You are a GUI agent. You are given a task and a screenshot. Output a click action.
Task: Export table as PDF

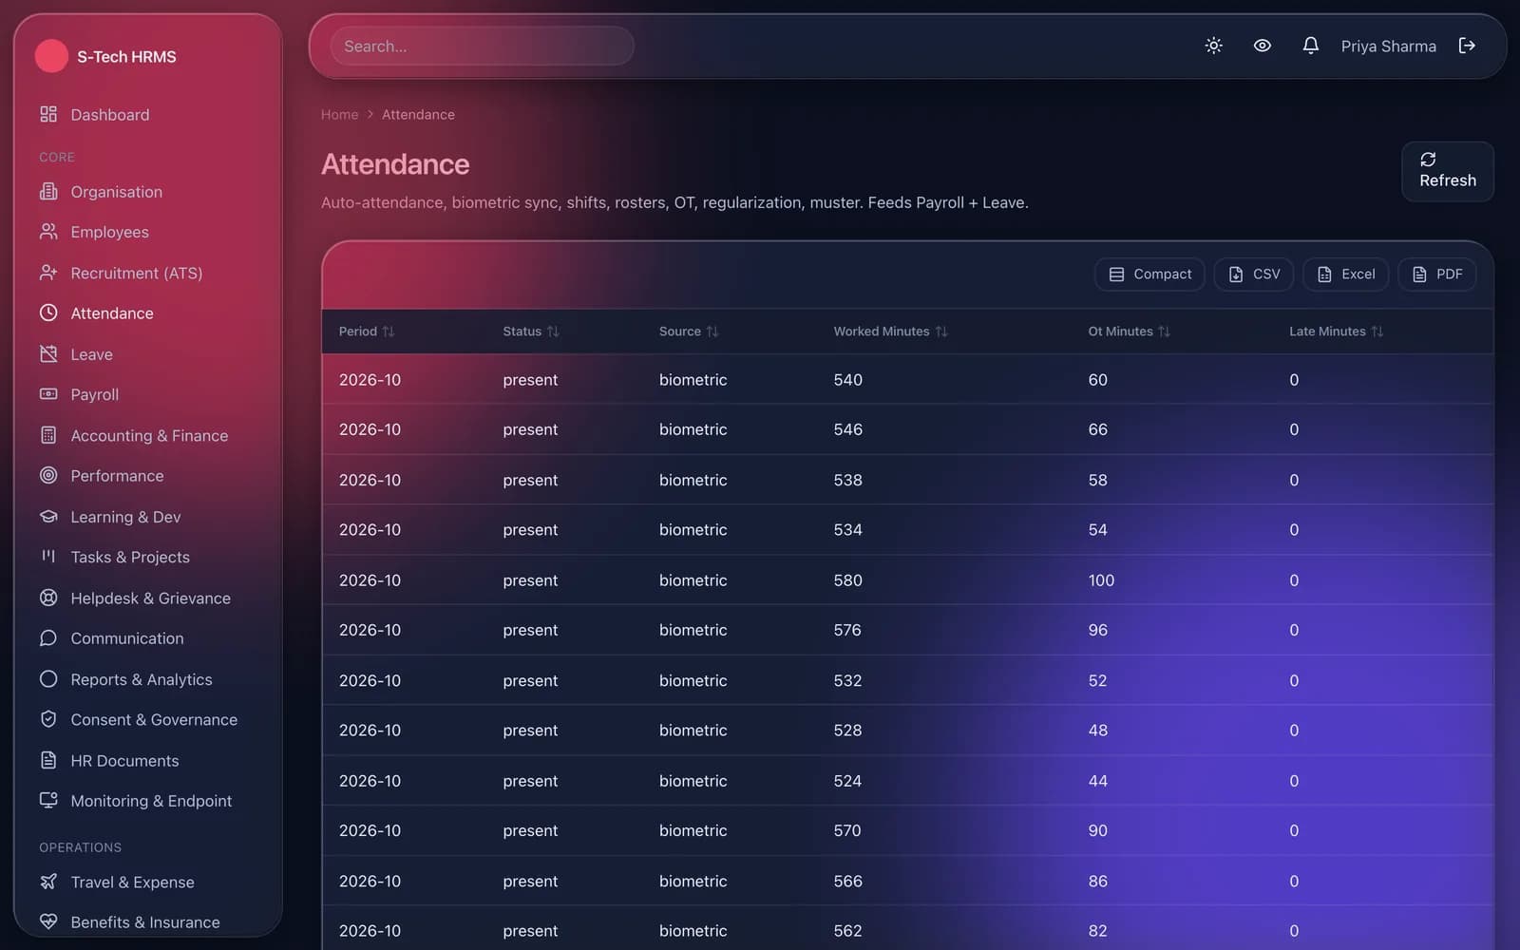tap(1436, 275)
